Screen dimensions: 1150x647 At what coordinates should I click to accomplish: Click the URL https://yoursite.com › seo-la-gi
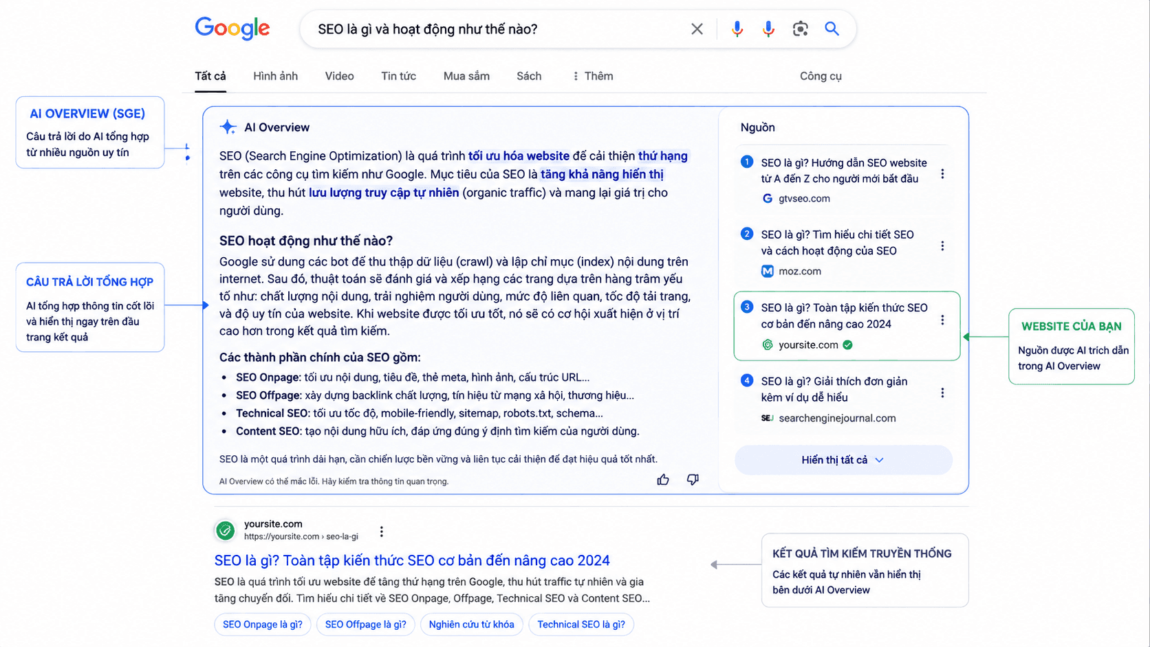[x=301, y=536]
